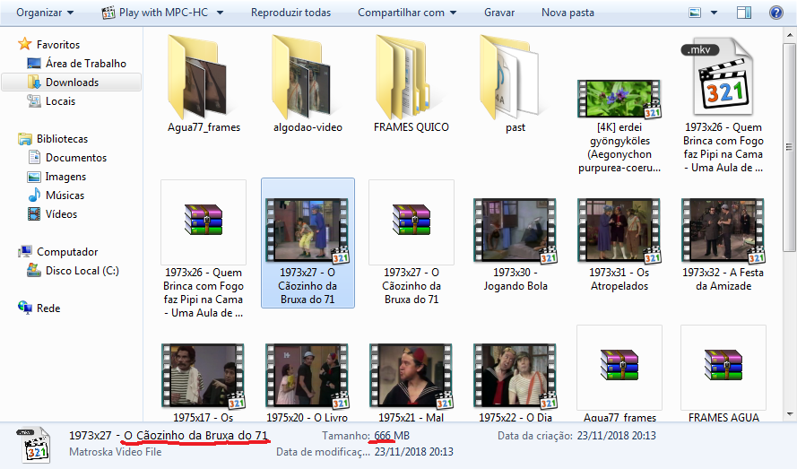The image size is (797, 469).
Task: Click the Vídeos filmstrip icon in sidebar
Action: 34,213
